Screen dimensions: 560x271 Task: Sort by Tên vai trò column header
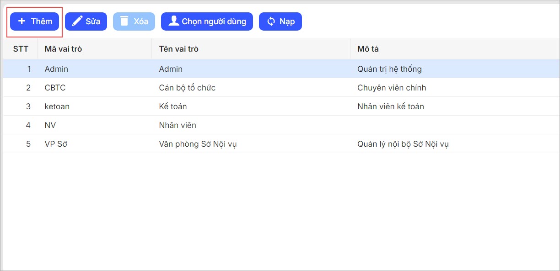(x=178, y=49)
